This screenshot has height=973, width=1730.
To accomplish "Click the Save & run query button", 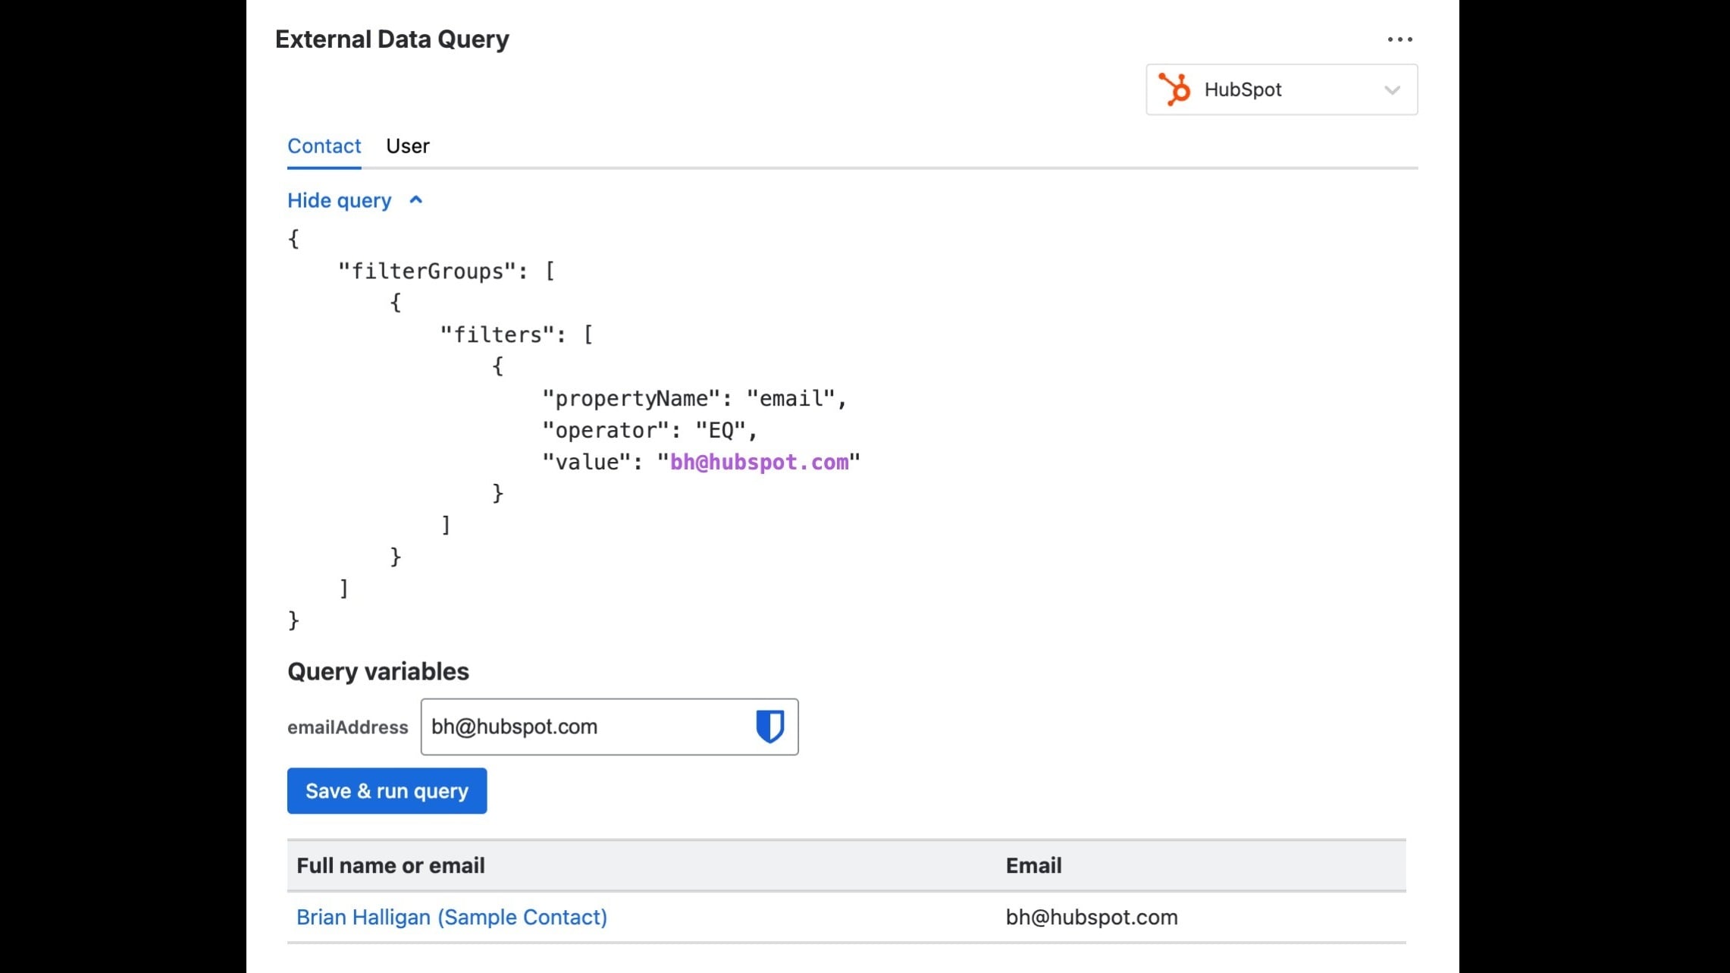I will 387,791.
